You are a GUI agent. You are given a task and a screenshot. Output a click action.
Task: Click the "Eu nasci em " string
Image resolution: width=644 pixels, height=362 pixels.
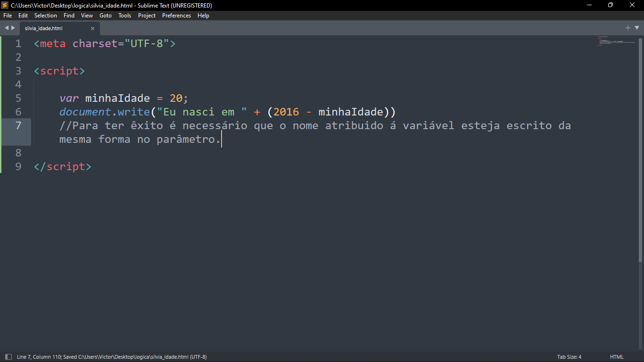click(202, 112)
